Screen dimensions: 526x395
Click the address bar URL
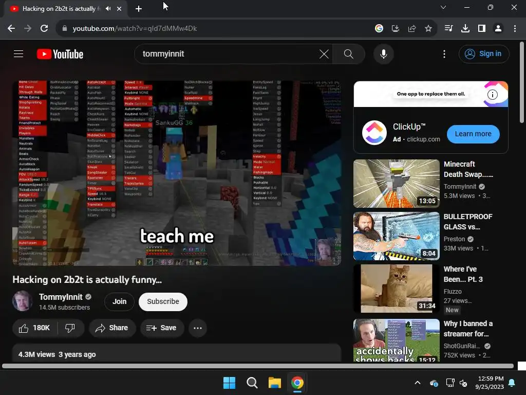[x=135, y=29]
